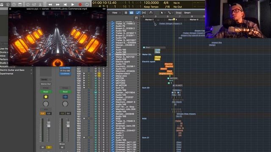Open the View dropdown menu
This screenshot has height=152, width=271.
tap(116, 13)
